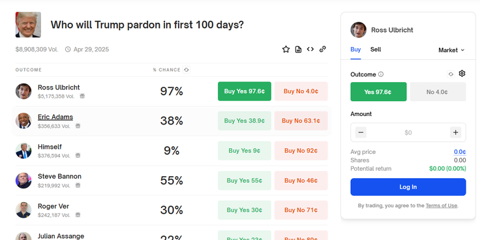
Task: Switch to the Sell tab
Action: 376,50
